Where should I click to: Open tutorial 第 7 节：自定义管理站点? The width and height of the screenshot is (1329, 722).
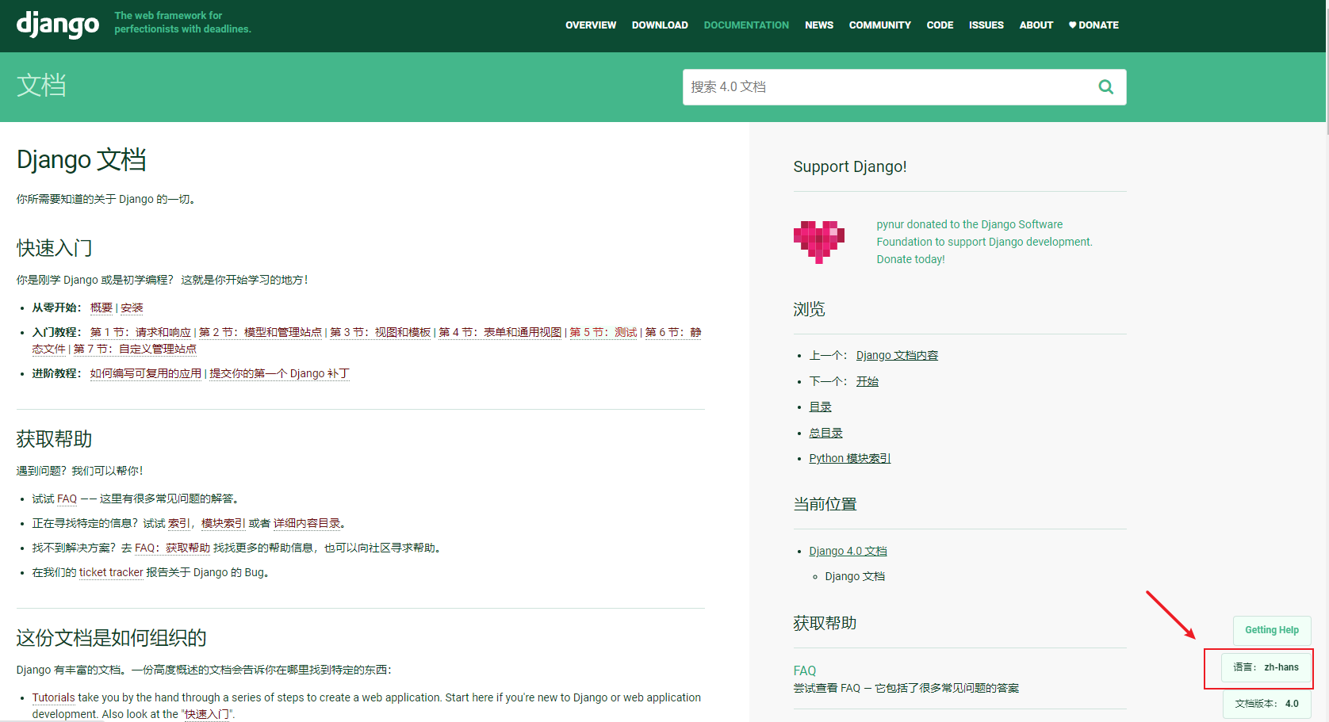pyautogui.click(x=135, y=350)
